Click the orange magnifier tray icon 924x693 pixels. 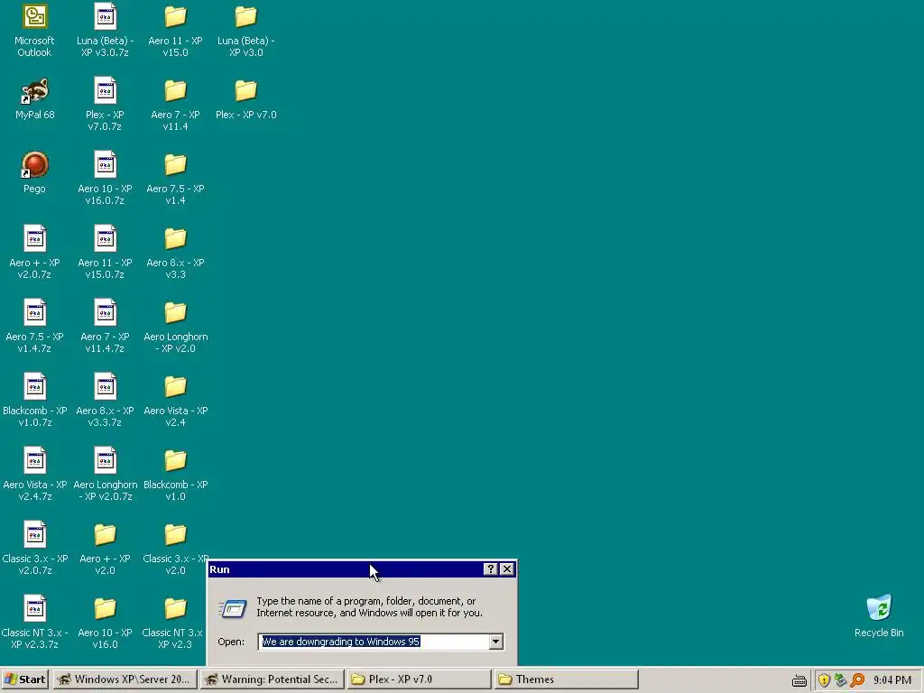coord(857,680)
